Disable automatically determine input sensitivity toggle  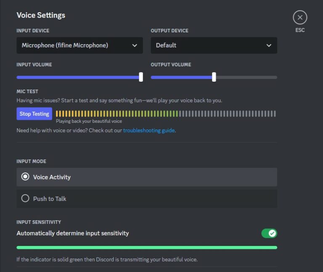coord(269,233)
